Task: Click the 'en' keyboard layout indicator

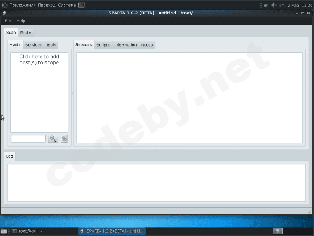Action: tap(266, 5)
